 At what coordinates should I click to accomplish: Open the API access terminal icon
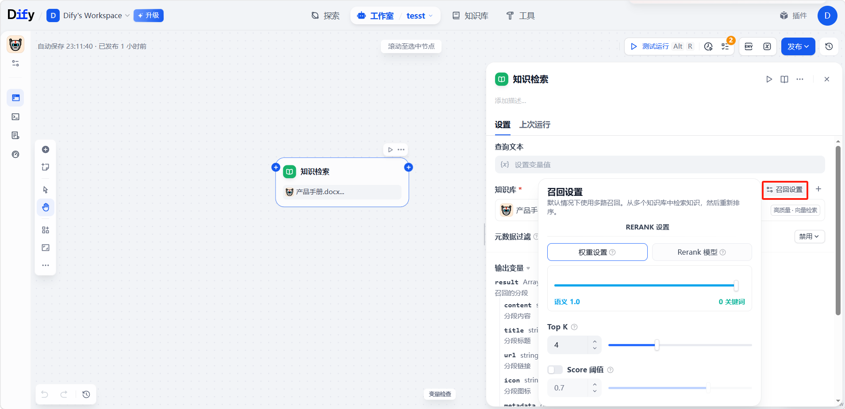coord(15,117)
